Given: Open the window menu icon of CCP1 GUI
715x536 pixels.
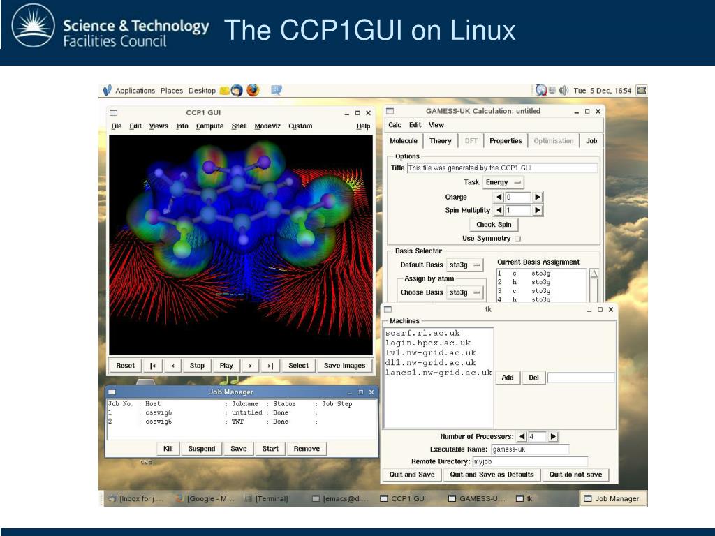Looking at the screenshot, I should 114,112.
